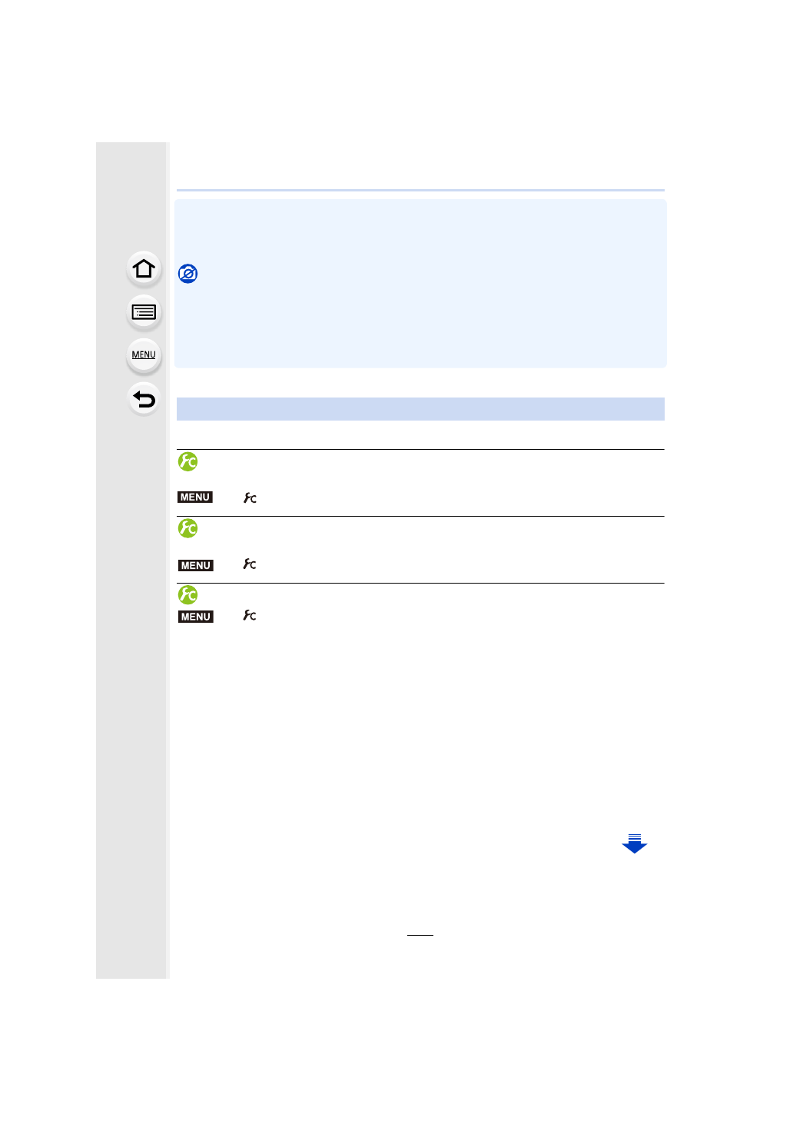The width and height of the screenshot is (793, 1121).
Task: Click the underlined page number at bottom
Action: [x=420, y=931]
